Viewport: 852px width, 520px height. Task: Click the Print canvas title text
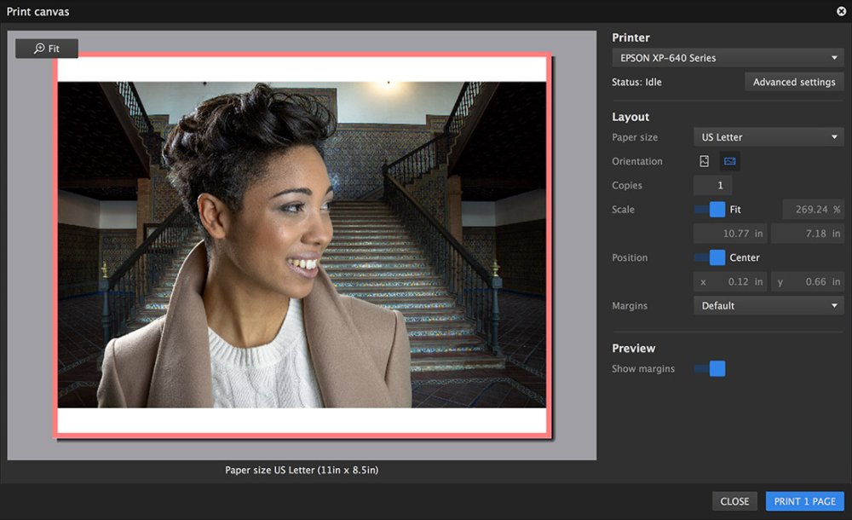[38, 11]
